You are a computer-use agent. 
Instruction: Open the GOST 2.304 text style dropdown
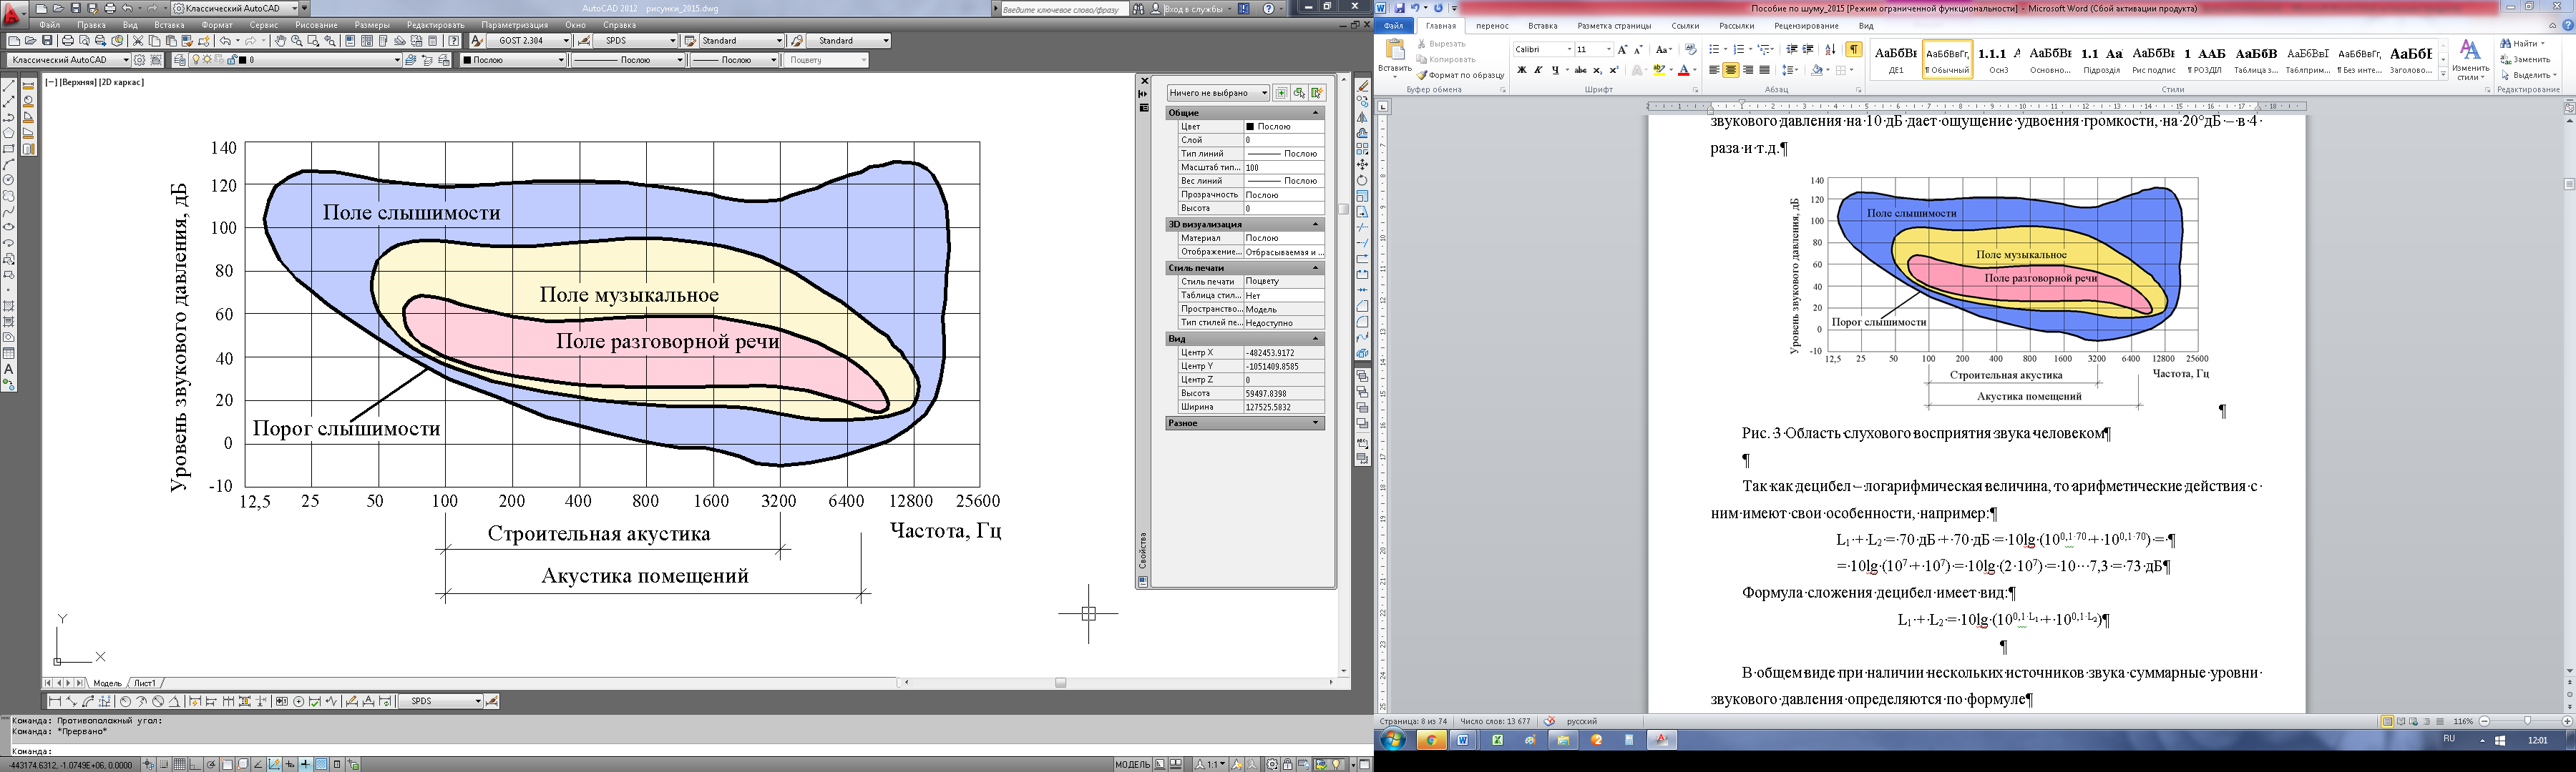click(565, 41)
